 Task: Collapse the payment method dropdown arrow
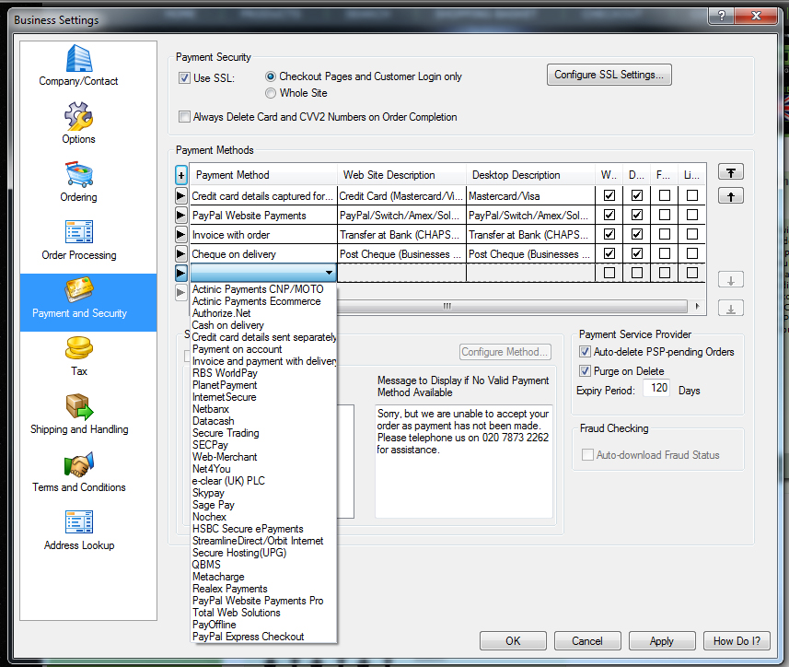[x=329, y=274]
